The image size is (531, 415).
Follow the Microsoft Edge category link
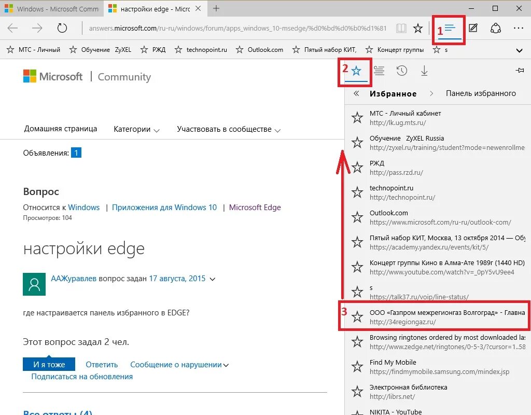click(255, 208)
